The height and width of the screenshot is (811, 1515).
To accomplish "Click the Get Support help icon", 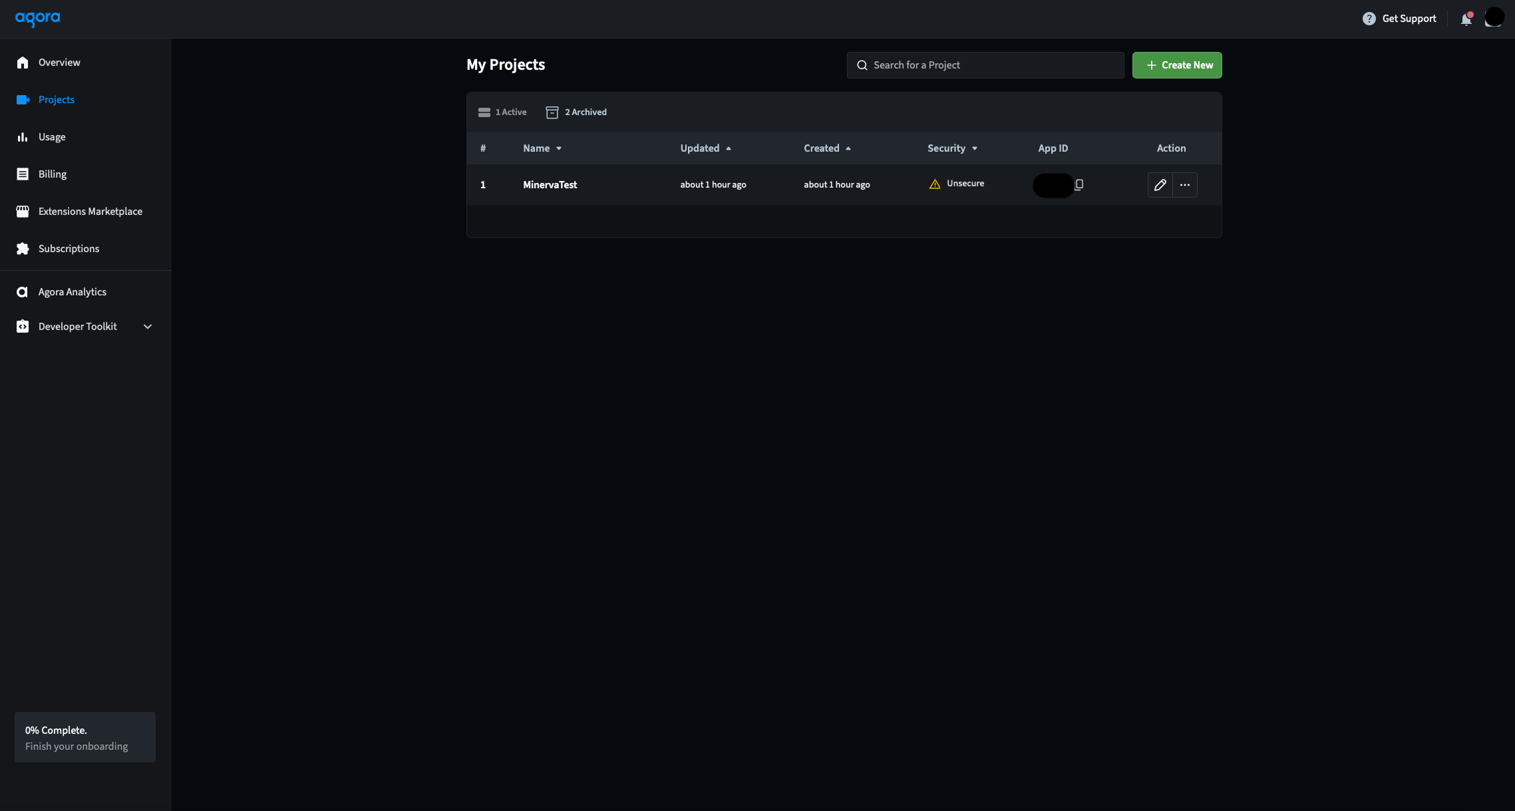I will (x=1369, y=19).
